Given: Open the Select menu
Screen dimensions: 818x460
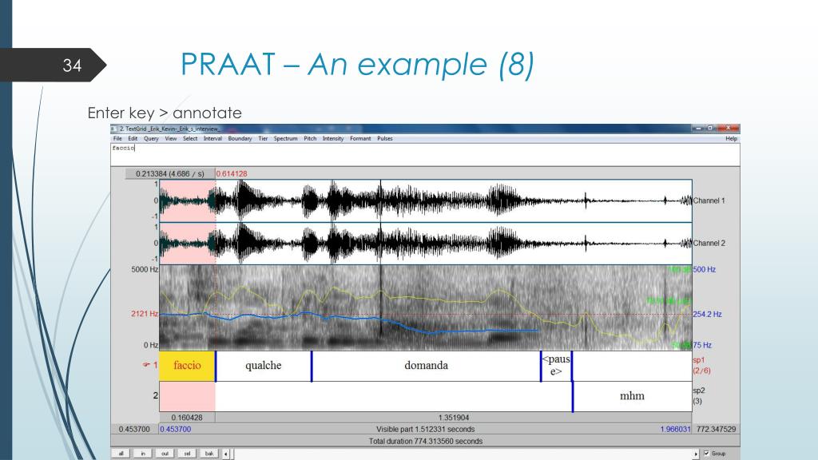Looking at the screenshot, I should pyautogui.click(x=190, y=139).
